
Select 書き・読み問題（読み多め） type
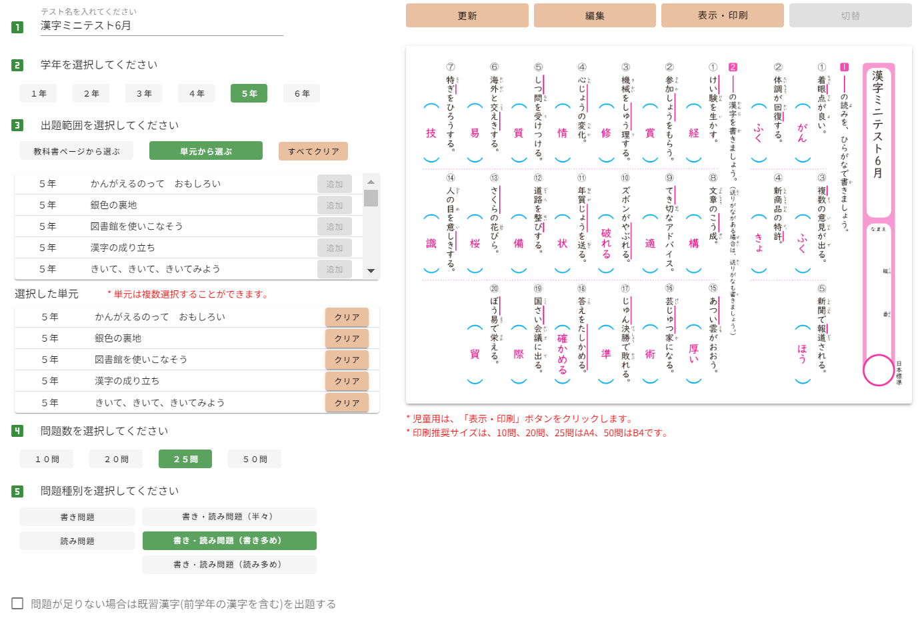pos(229,565)
